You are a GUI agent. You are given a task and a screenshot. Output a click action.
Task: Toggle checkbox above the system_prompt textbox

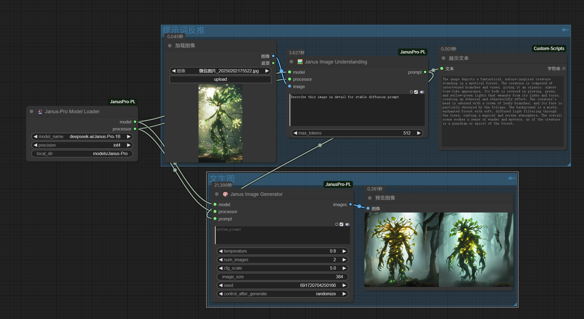pos(341,224)
